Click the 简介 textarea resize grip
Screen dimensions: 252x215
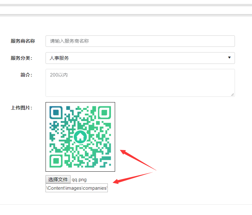point(232,95)
